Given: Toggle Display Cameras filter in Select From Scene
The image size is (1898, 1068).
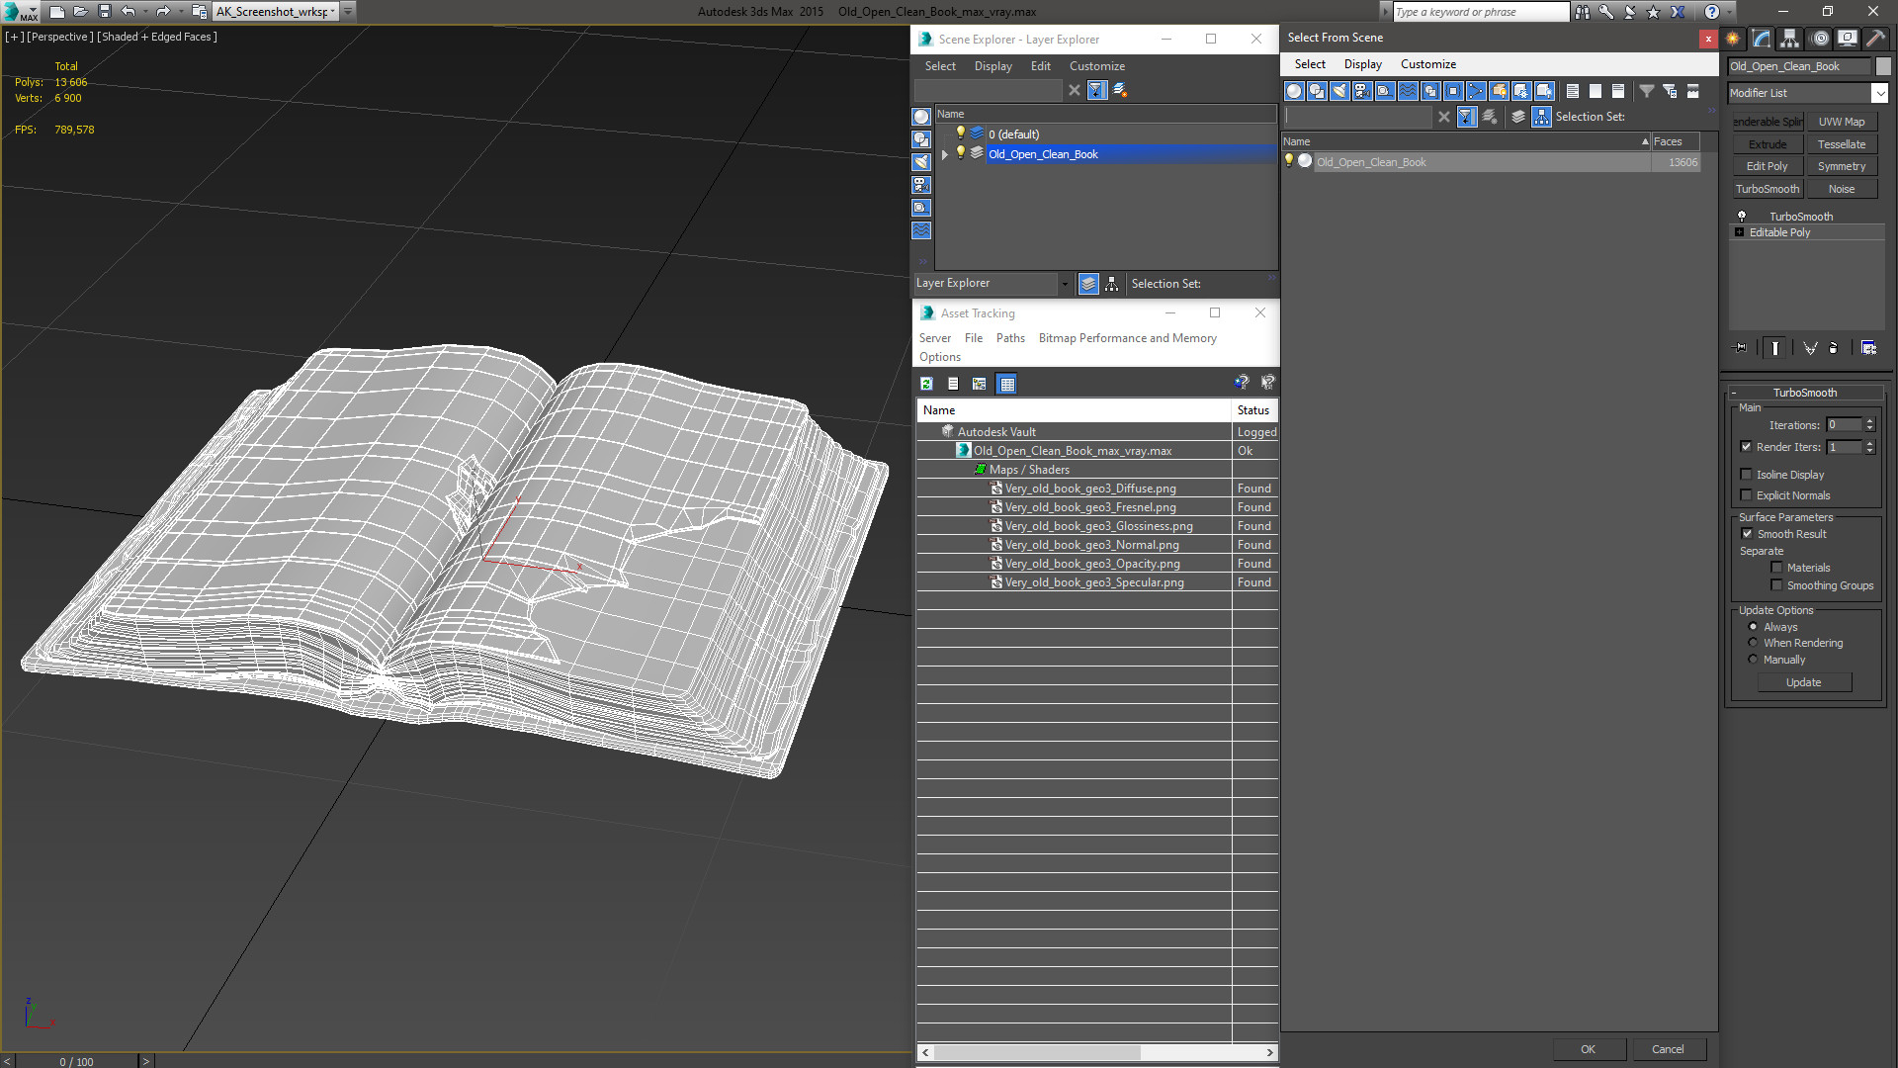Looking at the screenshot, I should (x=1362, y=91).
